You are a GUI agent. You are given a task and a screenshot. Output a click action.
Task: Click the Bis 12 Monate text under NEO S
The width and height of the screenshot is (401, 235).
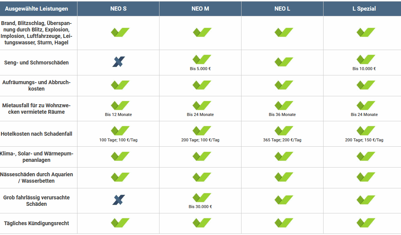pos(118,114)
